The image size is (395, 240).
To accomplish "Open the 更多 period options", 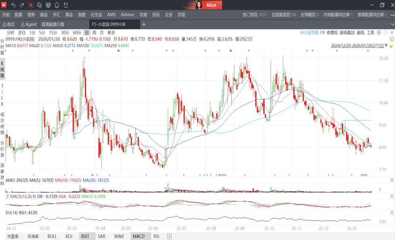I will pyautogui.click(x=111, y=33).
